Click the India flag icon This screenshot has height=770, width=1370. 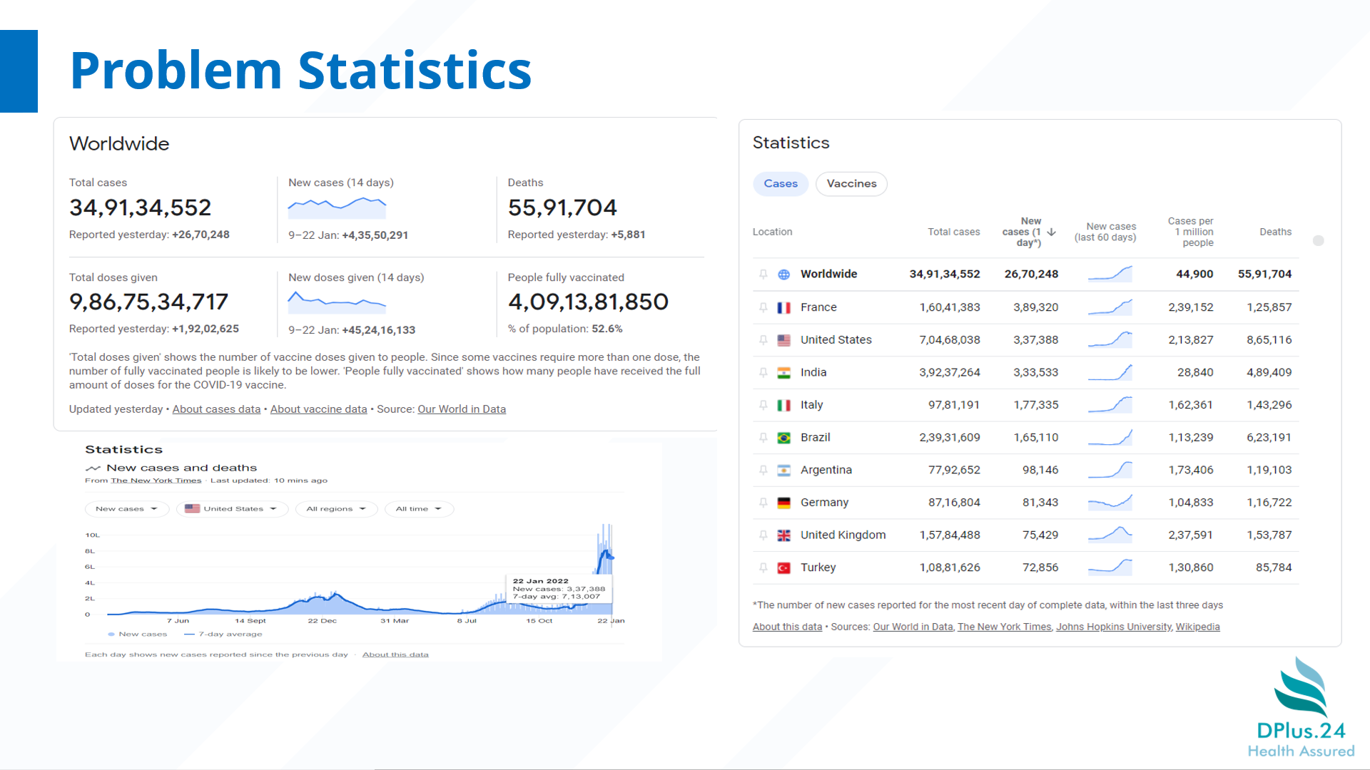pyautogui.click(x=783, y=373)
